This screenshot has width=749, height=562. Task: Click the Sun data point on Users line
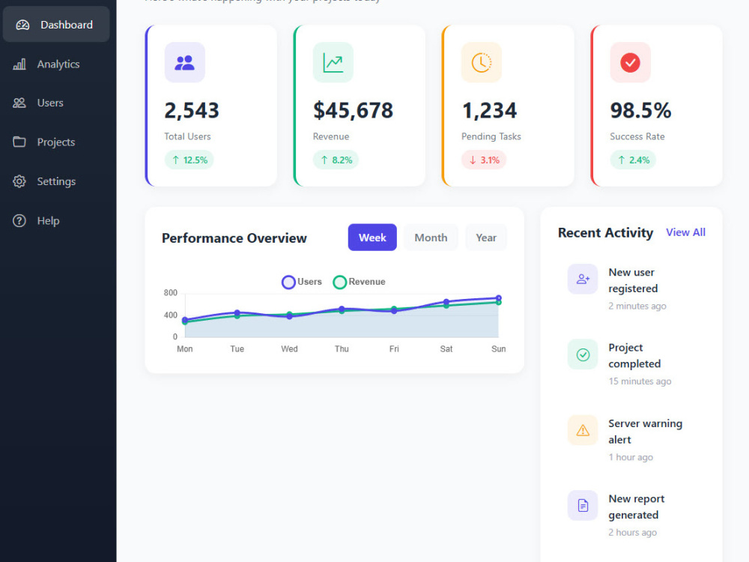[498, 297]
